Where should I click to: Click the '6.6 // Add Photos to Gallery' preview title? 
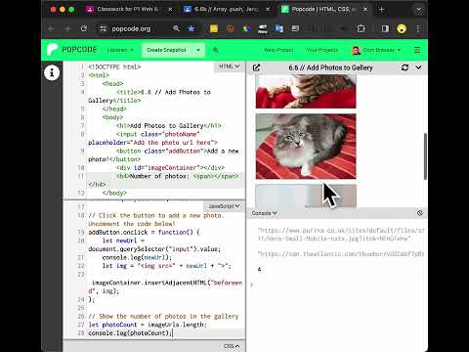(x=330, y=67)
